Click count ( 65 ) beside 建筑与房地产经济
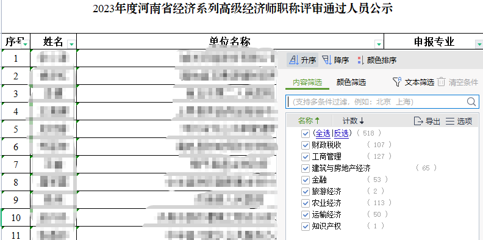The width and height of the screenshot is (483, 240). point(426,168)
